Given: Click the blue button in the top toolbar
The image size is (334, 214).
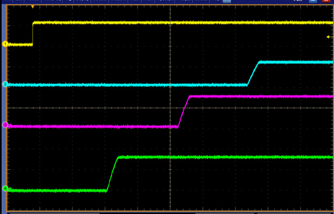Looking at the screenshot, I should click(227, 2).
